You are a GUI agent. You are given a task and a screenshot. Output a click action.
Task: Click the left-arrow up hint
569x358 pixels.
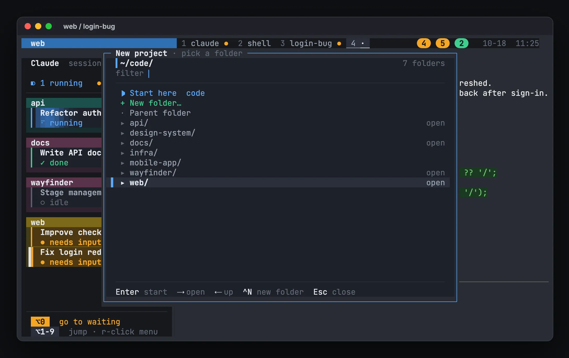(x=224, y=292)
